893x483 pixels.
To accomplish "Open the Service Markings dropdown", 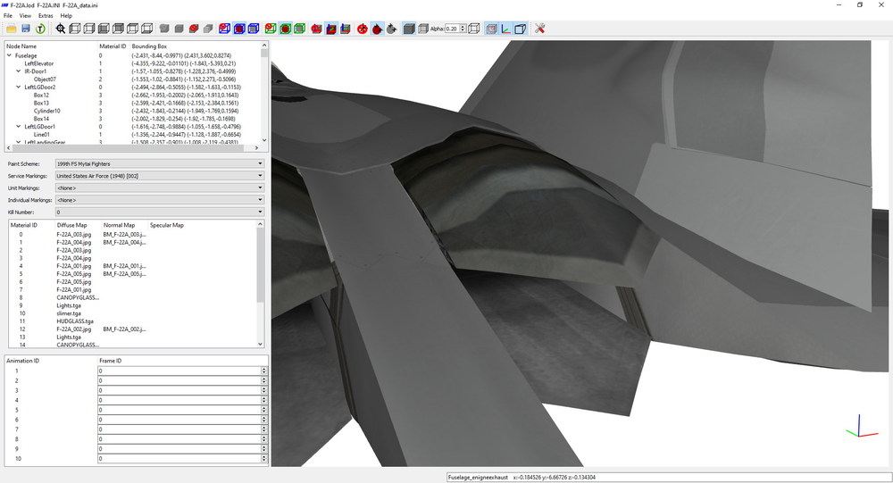I will (x=160, y=176).
